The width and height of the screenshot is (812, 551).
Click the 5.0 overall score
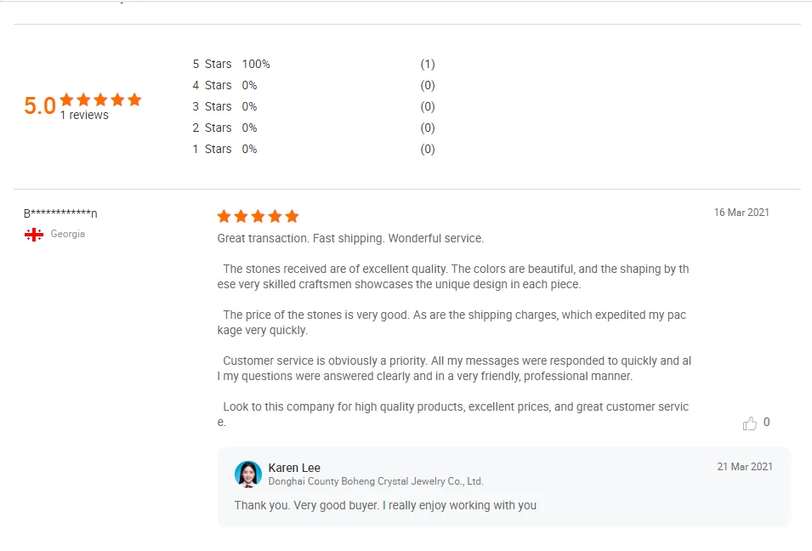(39, 106)
